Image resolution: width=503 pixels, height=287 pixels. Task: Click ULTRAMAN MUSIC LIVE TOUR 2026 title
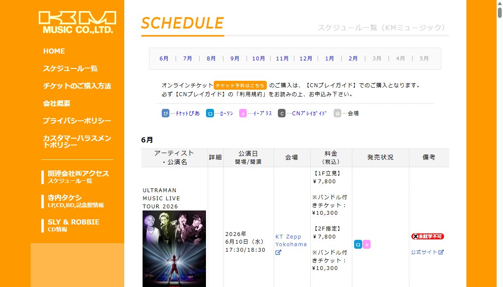point(161,198)
